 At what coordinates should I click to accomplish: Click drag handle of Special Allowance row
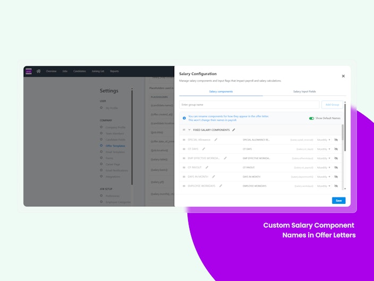pos(184,140)
